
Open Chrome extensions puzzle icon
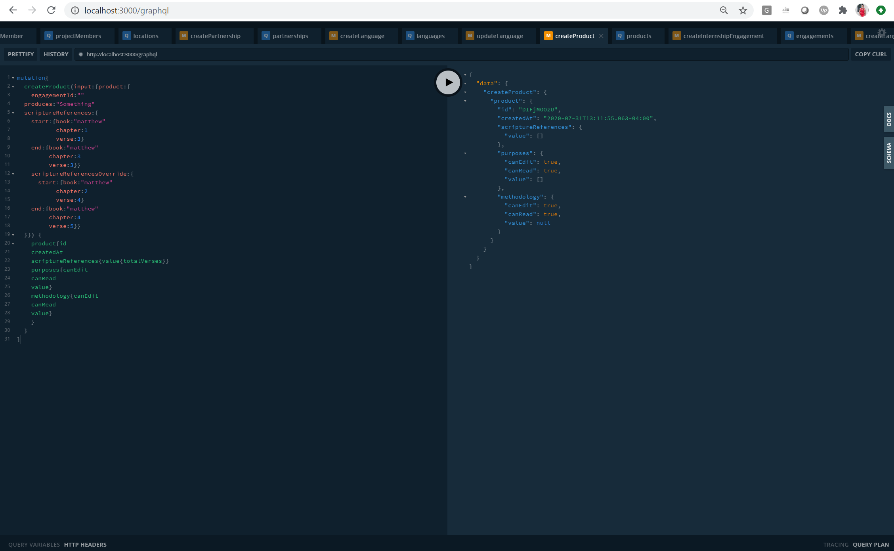843,11
